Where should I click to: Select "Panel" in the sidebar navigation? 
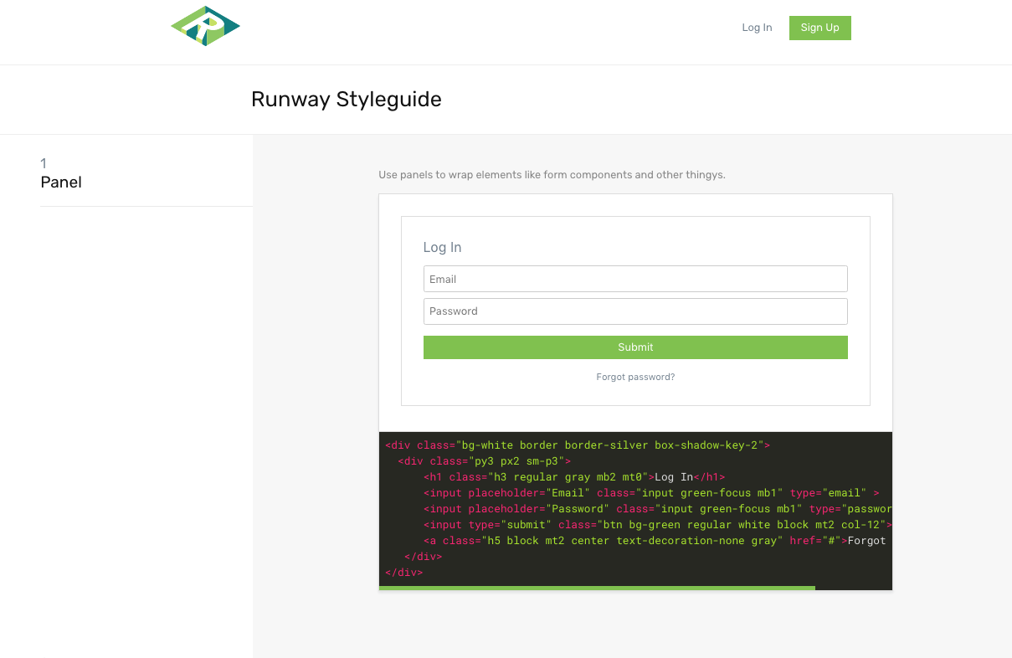coord(61,182)
